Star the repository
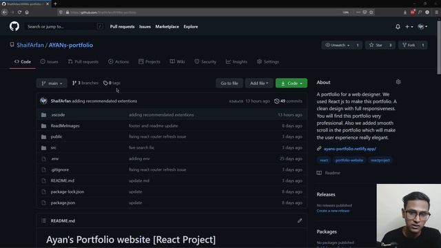This screenshot has width=441, height=248. [x=376, y=45]
